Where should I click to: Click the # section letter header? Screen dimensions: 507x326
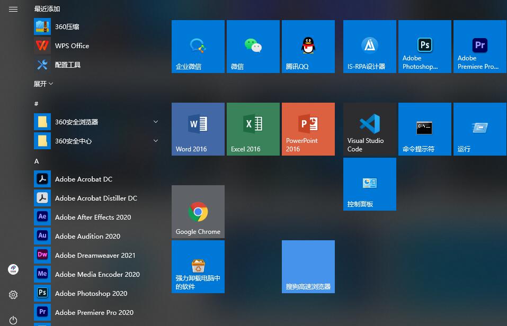coord(36,104)
